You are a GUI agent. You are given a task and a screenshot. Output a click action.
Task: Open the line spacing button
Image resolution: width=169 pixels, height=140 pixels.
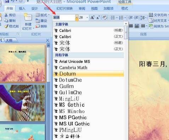pos(143,18)
